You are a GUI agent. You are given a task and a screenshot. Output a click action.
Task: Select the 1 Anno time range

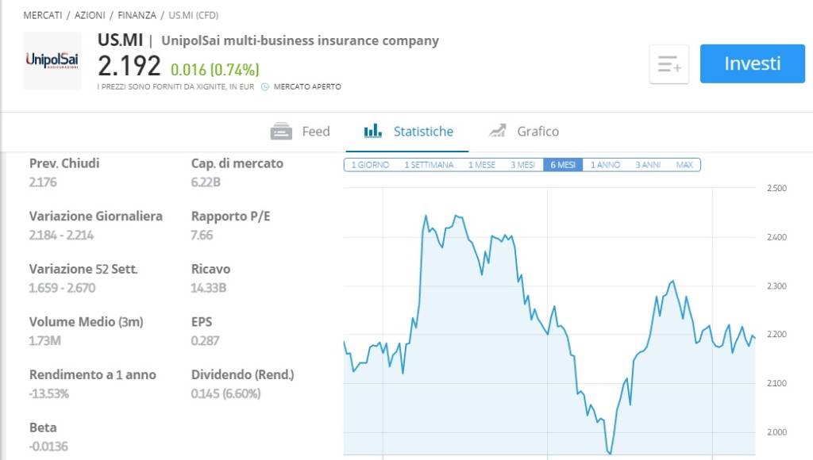(x=605, y=165)
